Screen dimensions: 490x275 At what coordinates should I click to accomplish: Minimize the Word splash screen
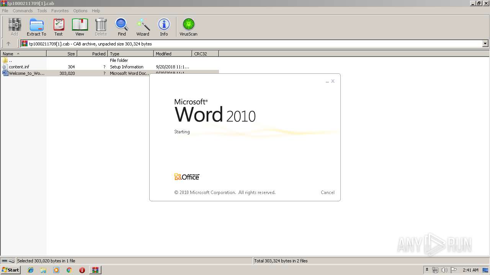click(327, 81)
